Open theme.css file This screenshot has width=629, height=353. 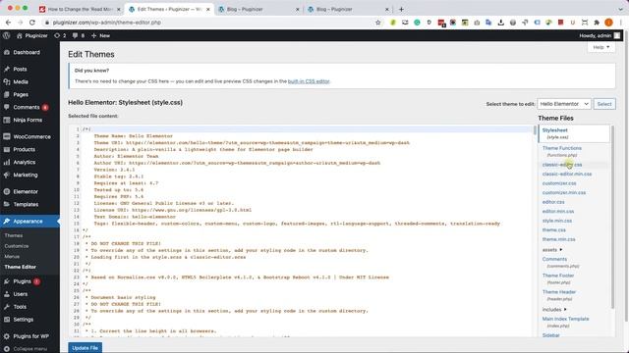[x=554, y=230]
